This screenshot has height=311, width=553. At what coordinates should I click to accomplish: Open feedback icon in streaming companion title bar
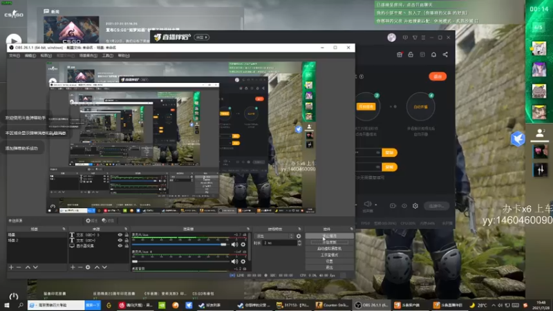405,37
